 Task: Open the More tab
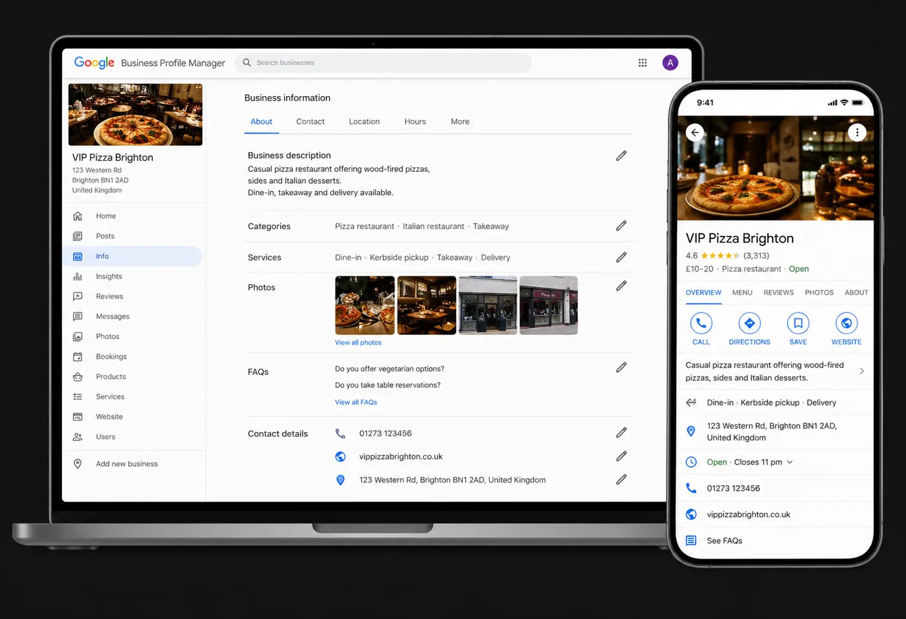[x=460, y=122]
